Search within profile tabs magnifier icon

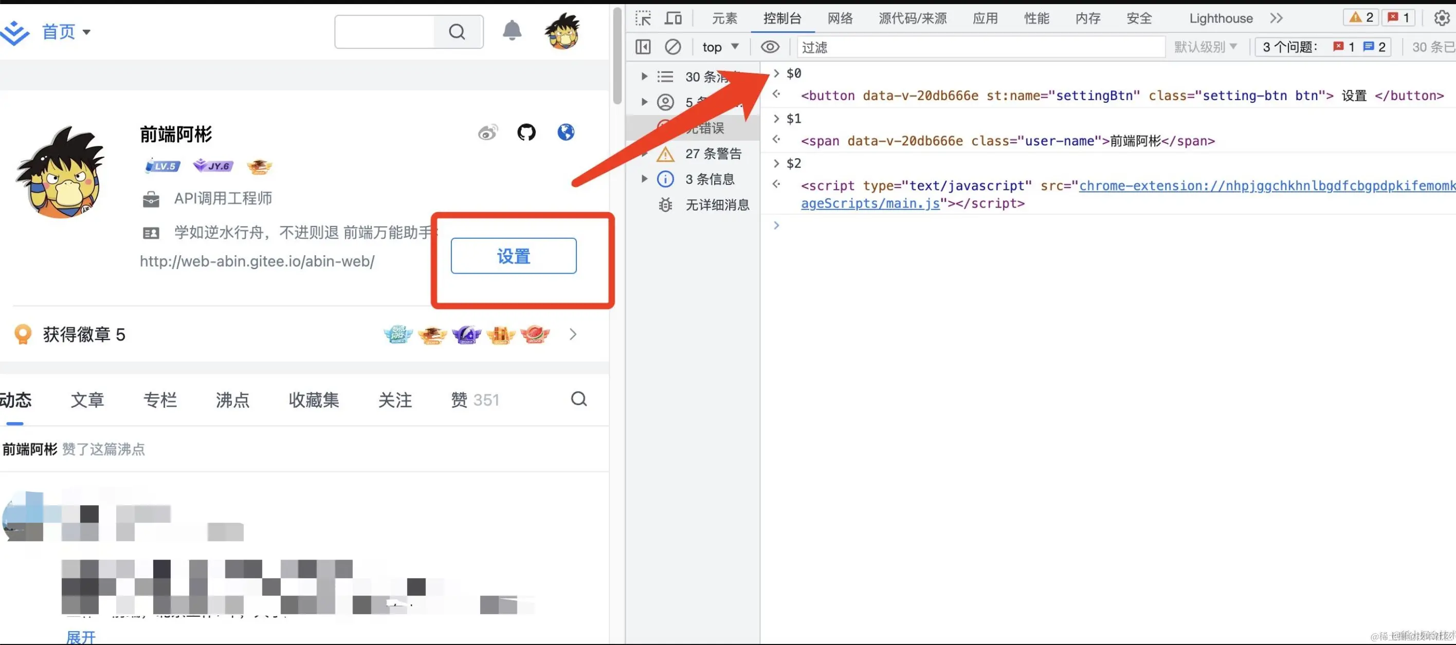click(x=579, y=400)
